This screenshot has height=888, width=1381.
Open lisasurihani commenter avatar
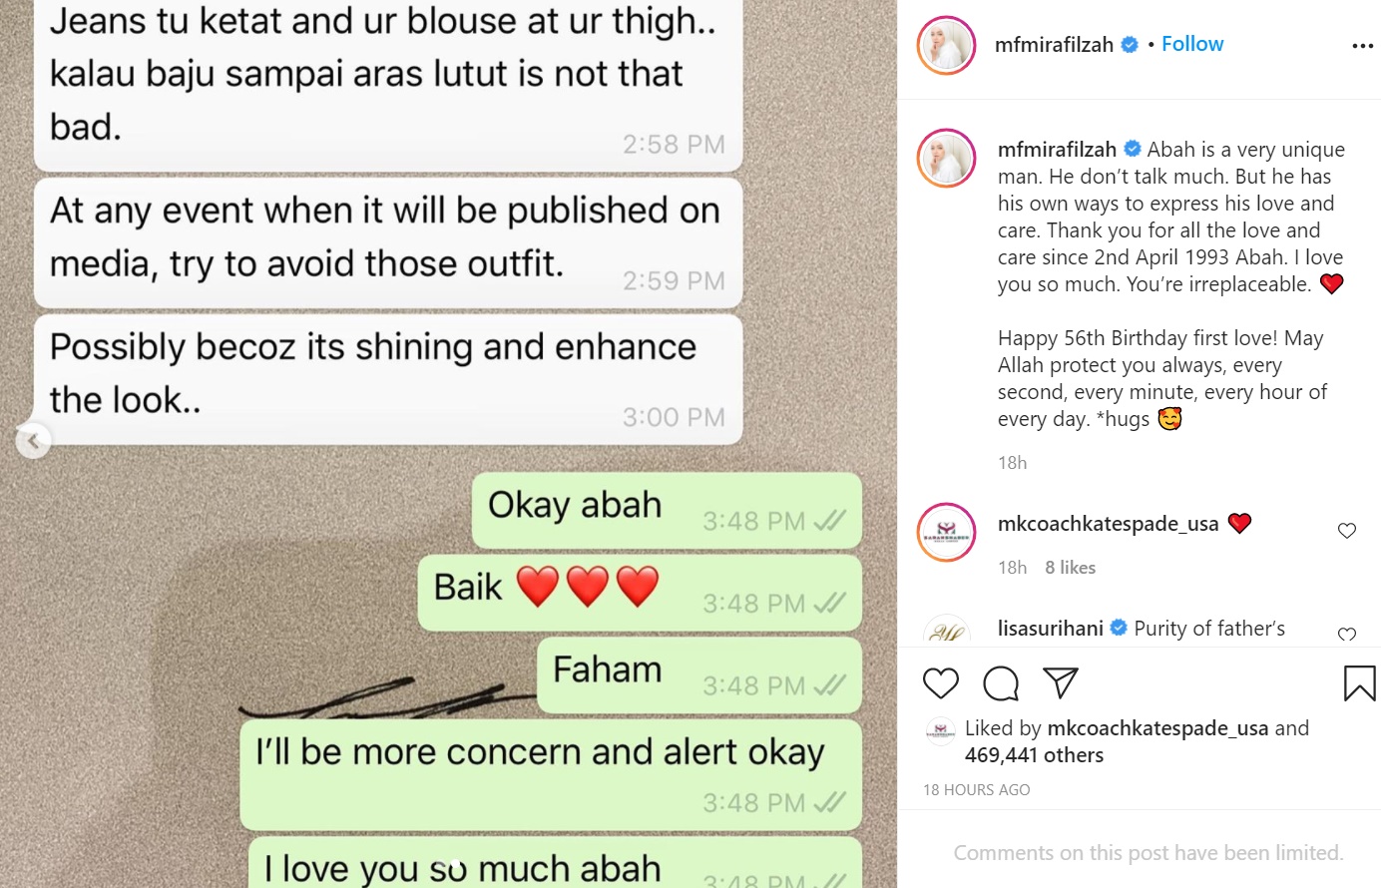(946, 631)
